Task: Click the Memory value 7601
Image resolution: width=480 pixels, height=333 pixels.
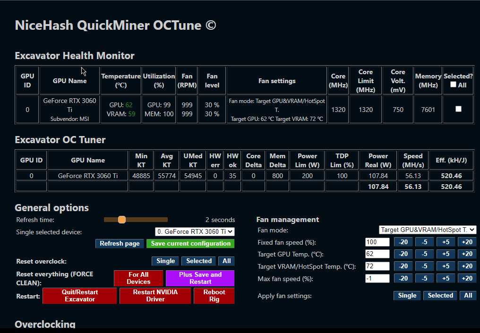Action: point(428,110)
